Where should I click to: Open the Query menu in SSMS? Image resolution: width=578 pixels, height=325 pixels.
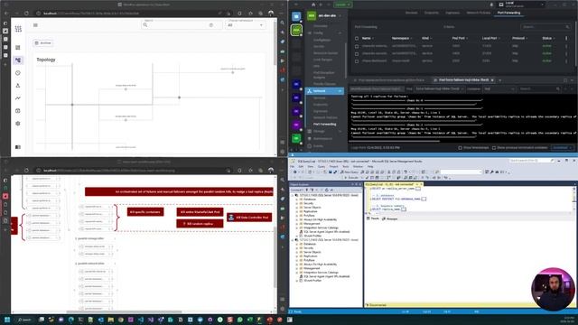322,166
